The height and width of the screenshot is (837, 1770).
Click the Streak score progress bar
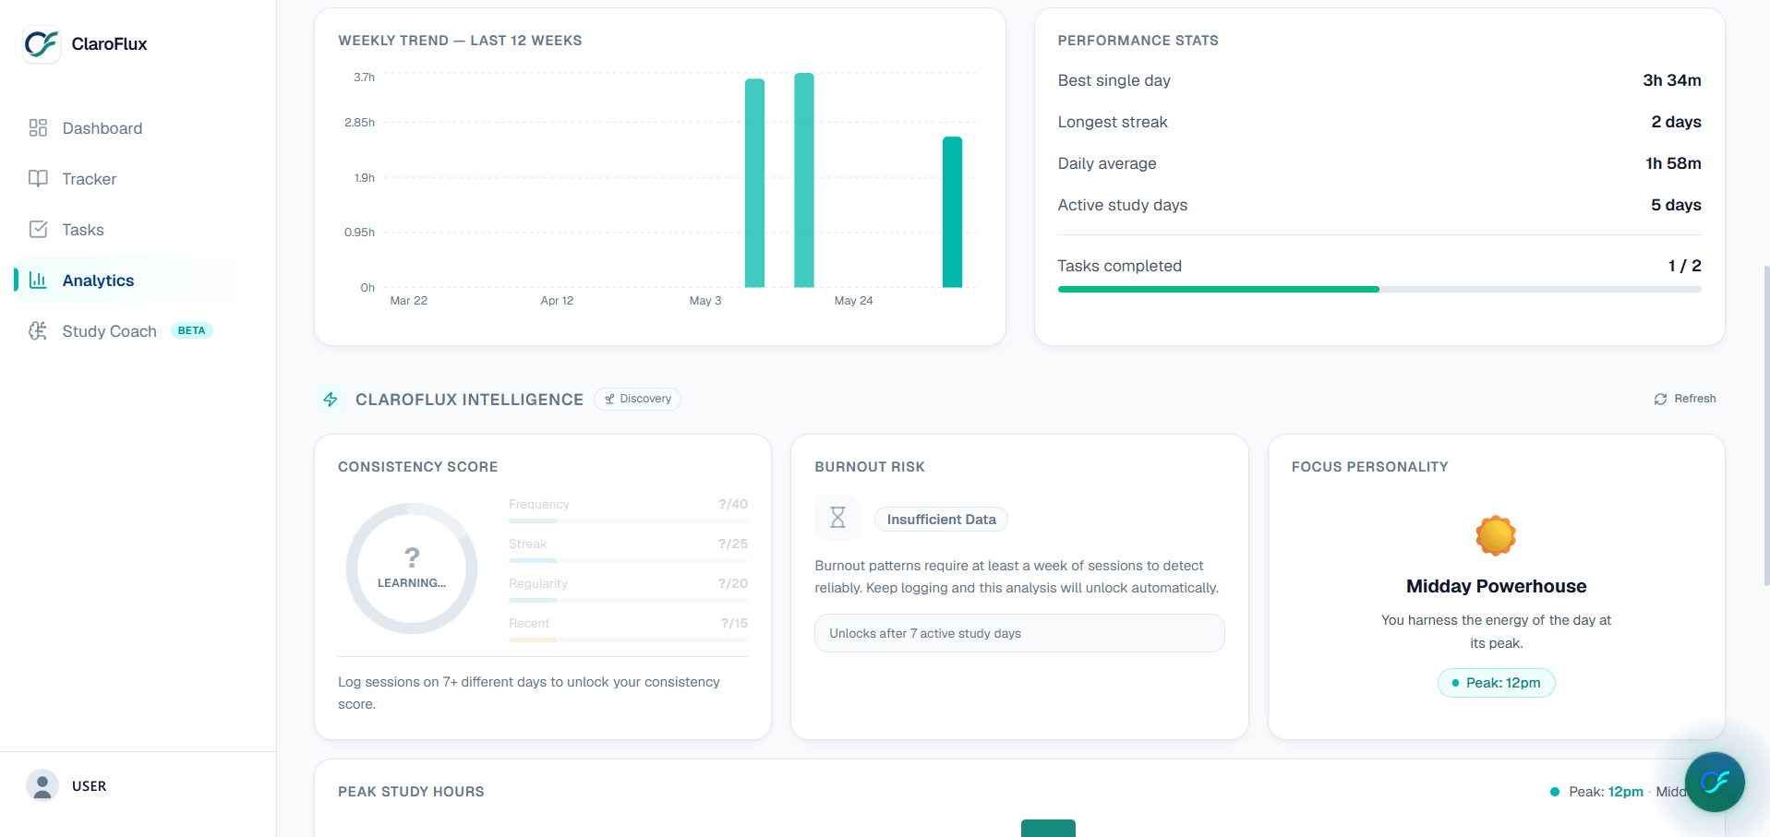(x=628, y=561)
